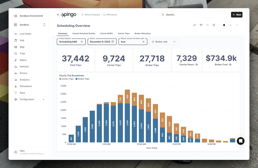This screenshot has width=258, height=168.
Task: Click the Carrier Hours info icon
Action: (x=197, y=65)
